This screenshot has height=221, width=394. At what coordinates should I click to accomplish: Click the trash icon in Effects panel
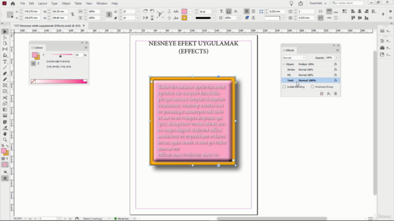tap(336, 93)
